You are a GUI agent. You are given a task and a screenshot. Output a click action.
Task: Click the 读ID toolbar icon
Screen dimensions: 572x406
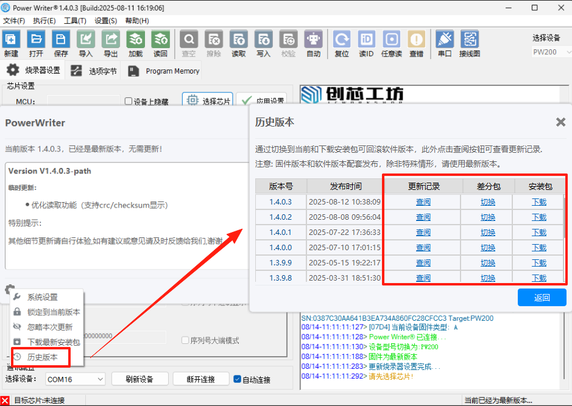tap(366, 39)
